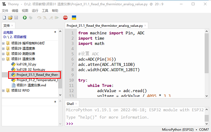Collapse the 项目31 温度仪表 folder

[3, 59]
